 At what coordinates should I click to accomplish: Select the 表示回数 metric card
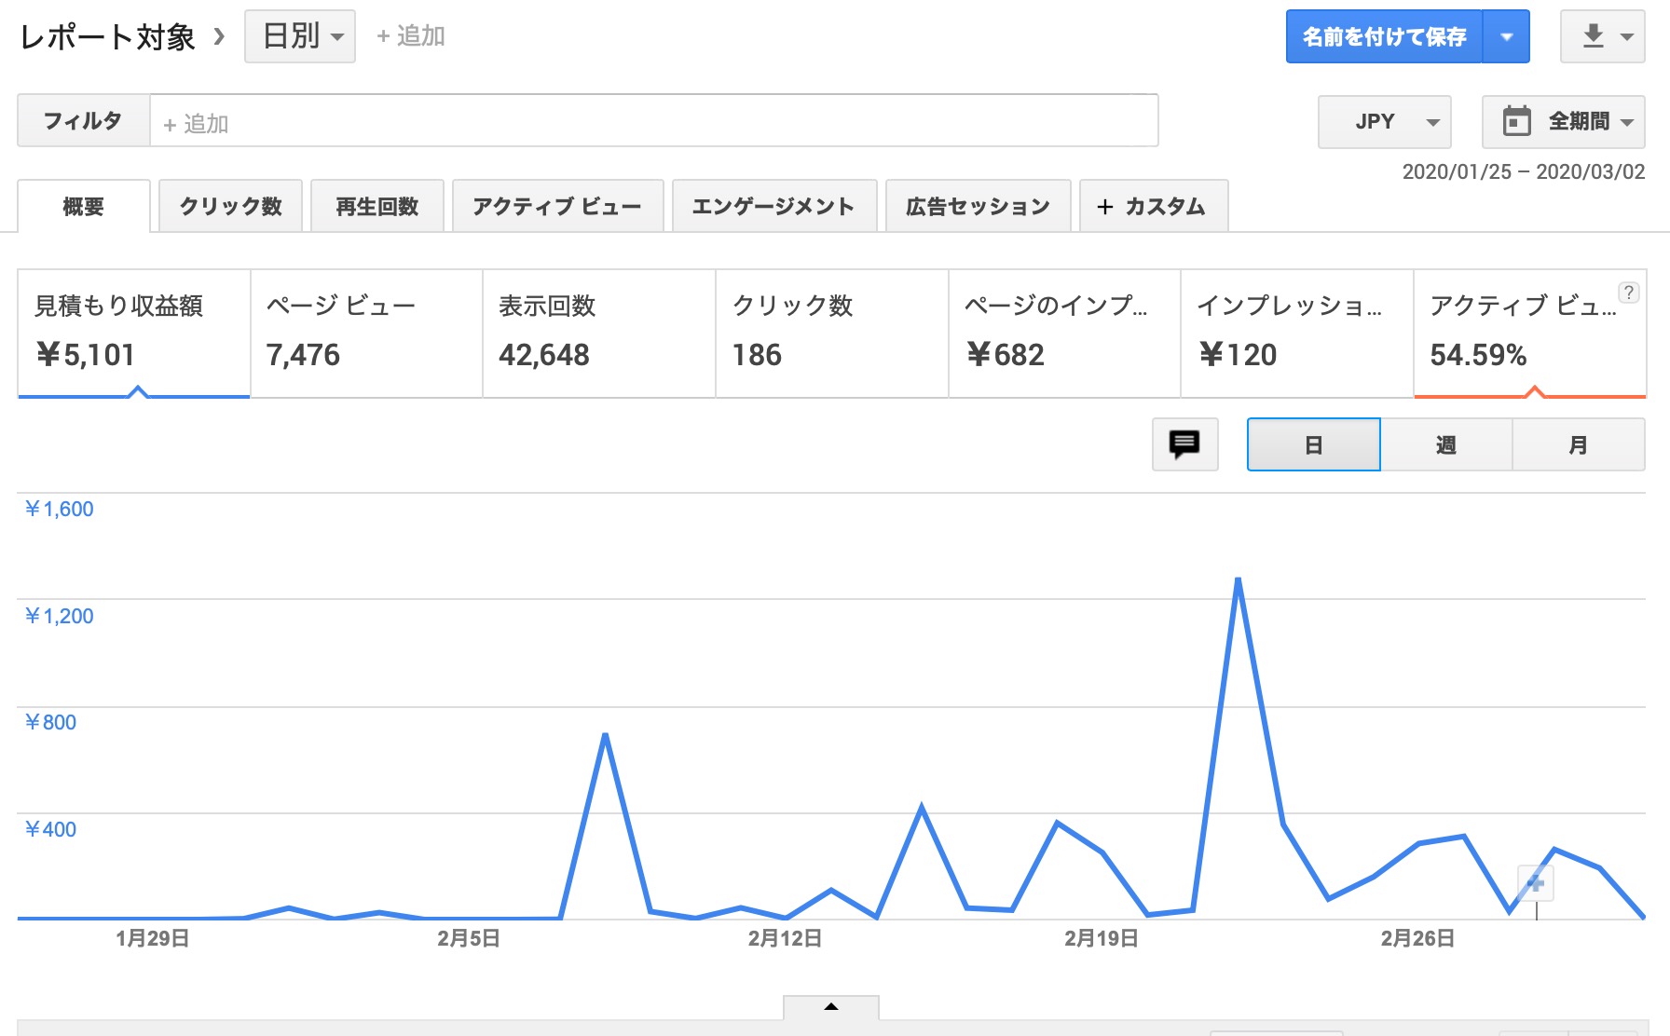(x=596, y=333)
